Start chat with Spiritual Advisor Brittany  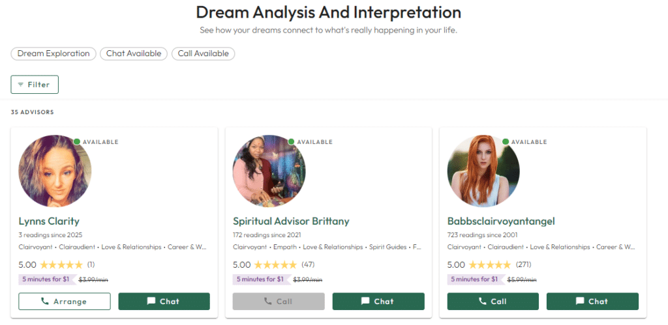point(378,302)
